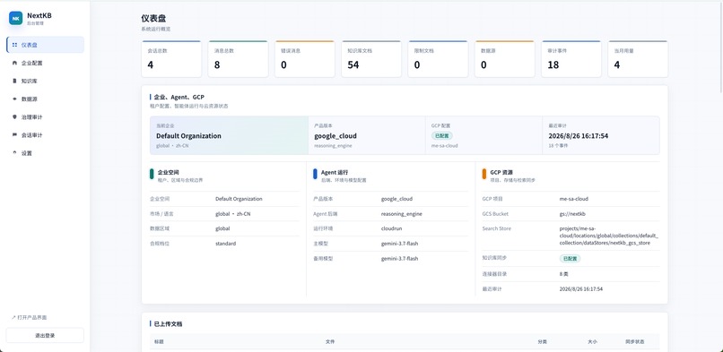This screenshot has height=352, width=723.
Task: Click the 已配置 badge under GCP 配置
Action: [441, 136]
